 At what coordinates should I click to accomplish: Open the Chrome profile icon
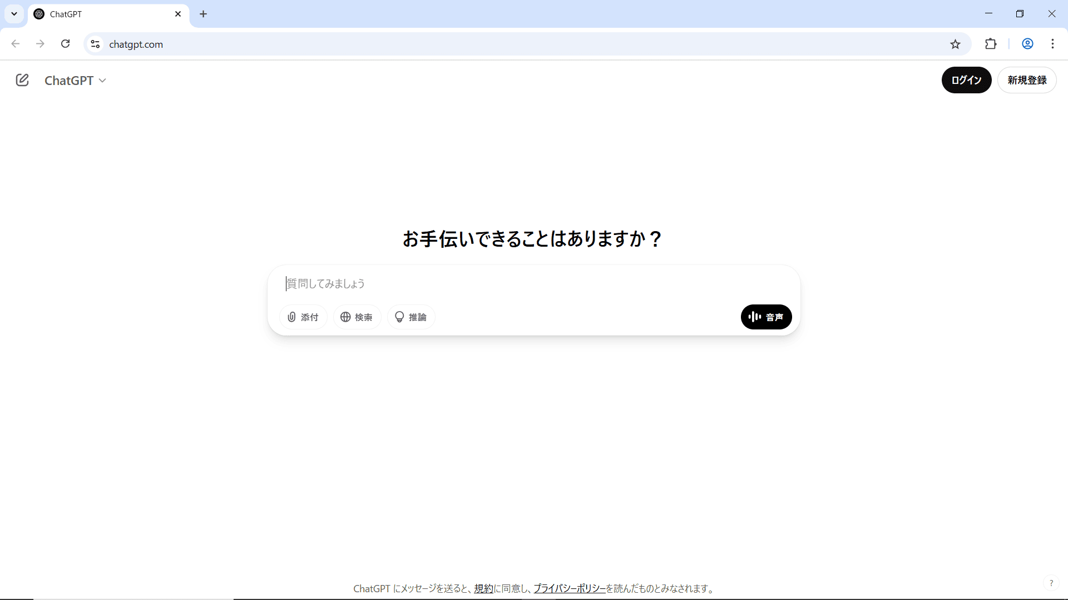point(1027,44)
